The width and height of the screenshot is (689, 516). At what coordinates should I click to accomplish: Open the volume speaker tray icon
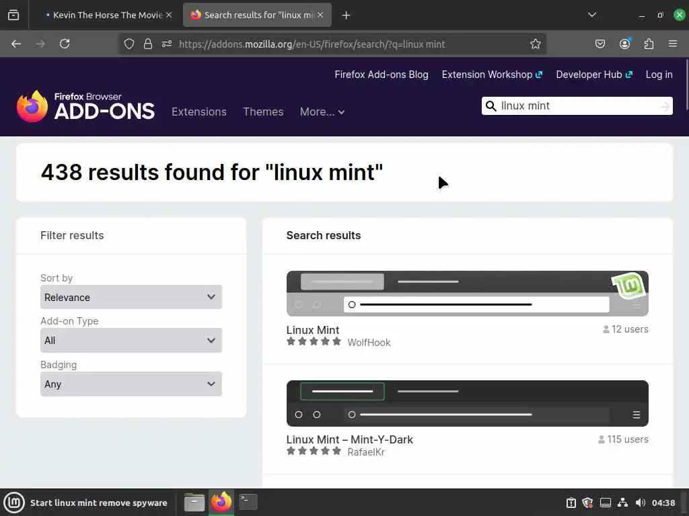pyautogui.click(x=641, y=503)
